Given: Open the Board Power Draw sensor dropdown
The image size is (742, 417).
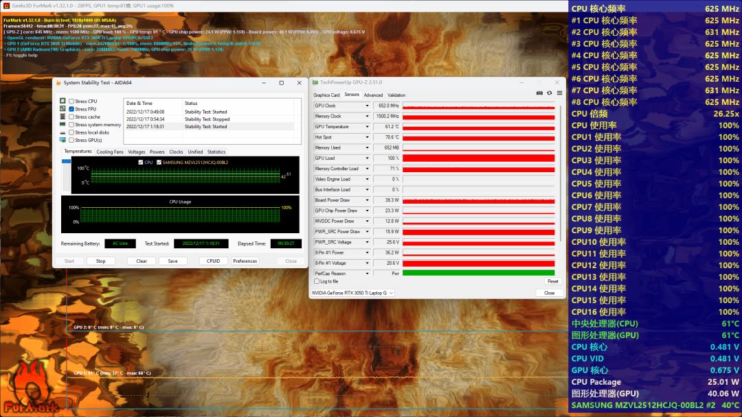Looking at the screenshot, I should pos(366,200).
